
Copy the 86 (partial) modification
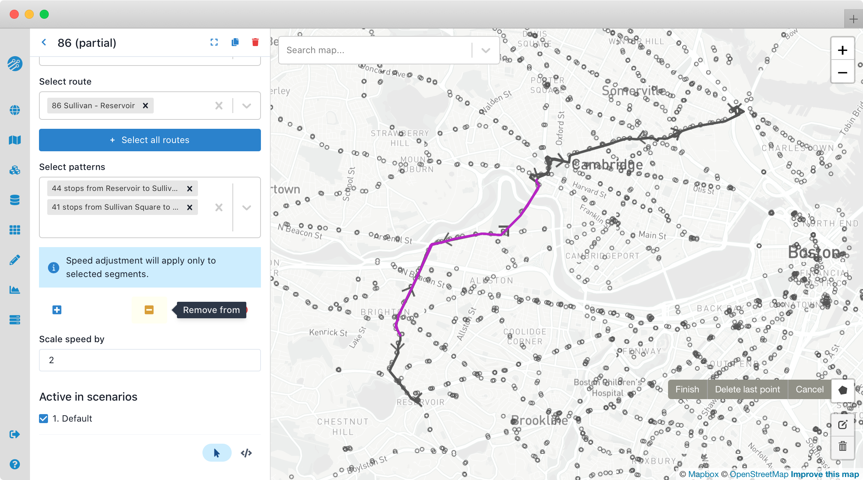pyautogui.click(x=235, y=42)
